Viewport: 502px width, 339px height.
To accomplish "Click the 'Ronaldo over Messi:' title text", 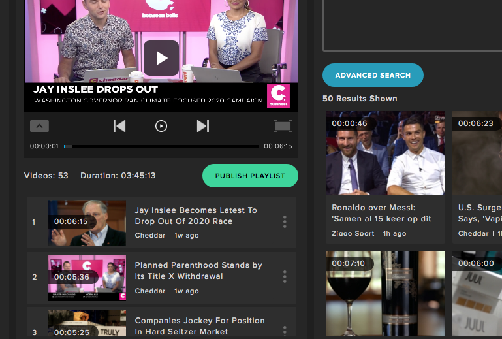I will pyautogui.click(x=373, y=208).
